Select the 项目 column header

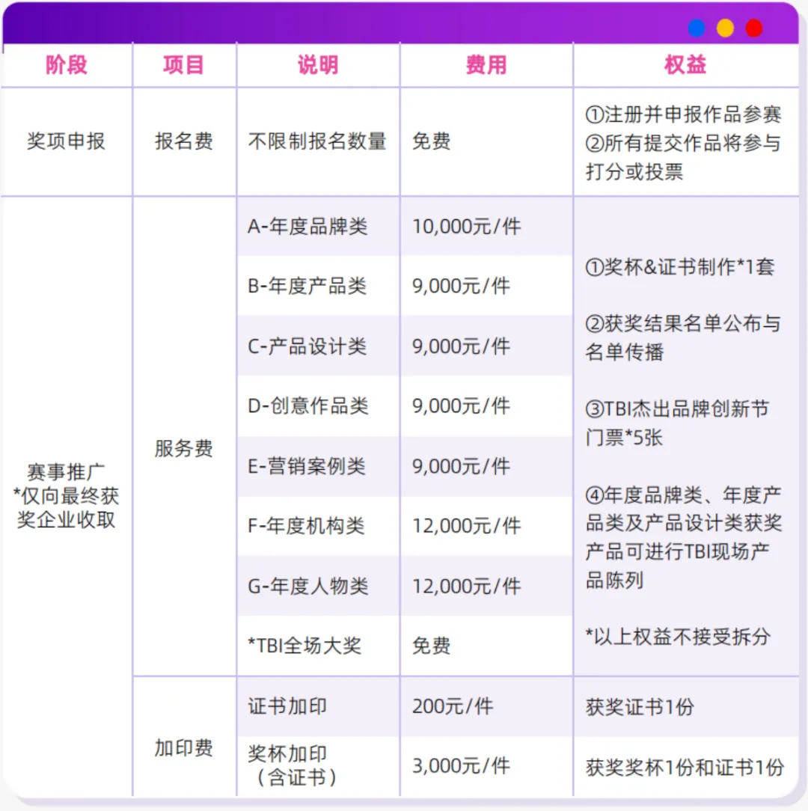click(183, 65)
